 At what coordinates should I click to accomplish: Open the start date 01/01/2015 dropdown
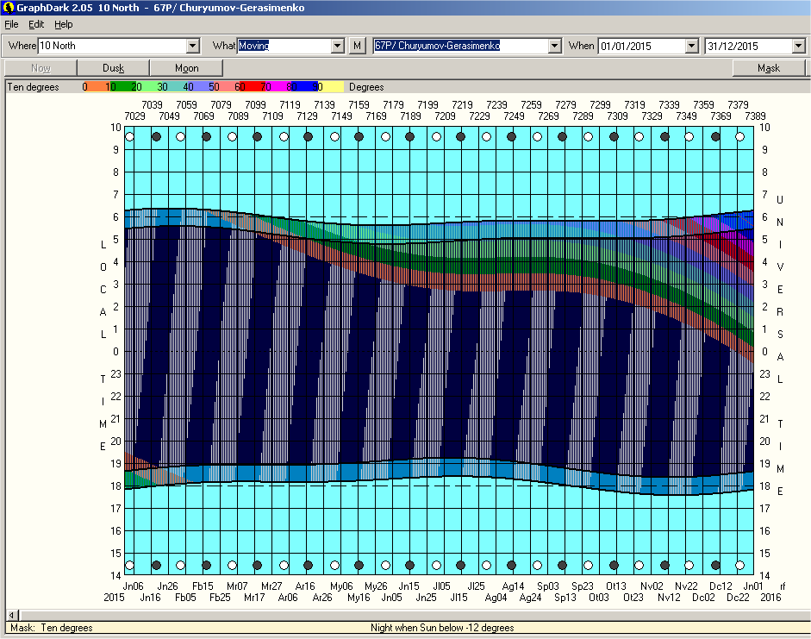tap(691, 46)
